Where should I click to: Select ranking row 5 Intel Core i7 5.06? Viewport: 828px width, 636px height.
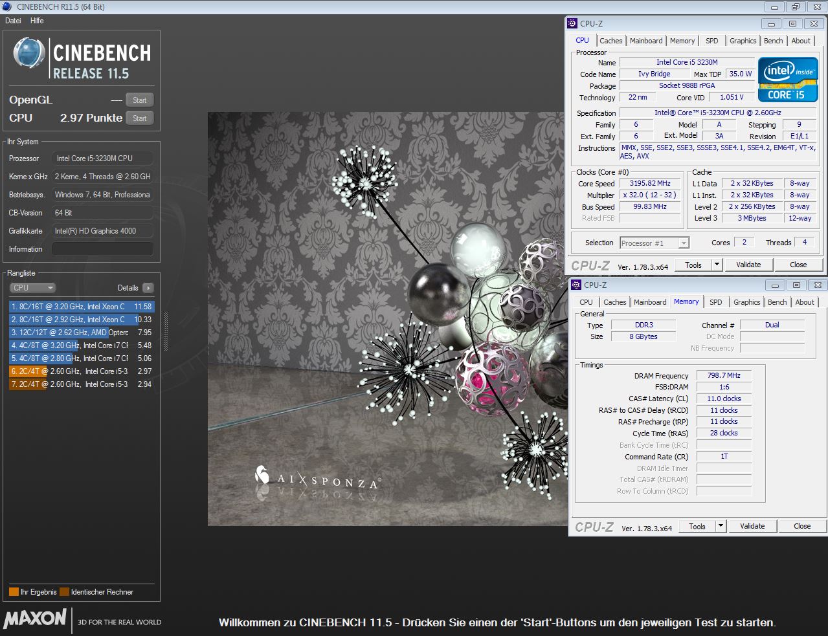tap(82, 358)
